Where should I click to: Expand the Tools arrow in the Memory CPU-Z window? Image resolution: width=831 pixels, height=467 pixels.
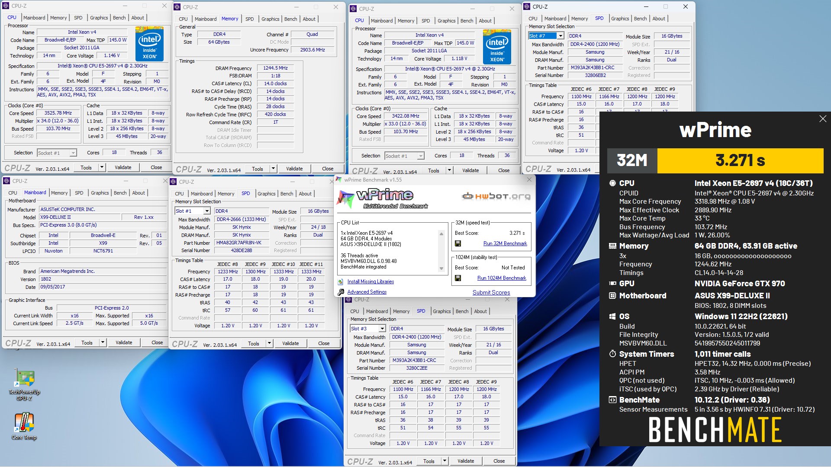pos(273,169)
